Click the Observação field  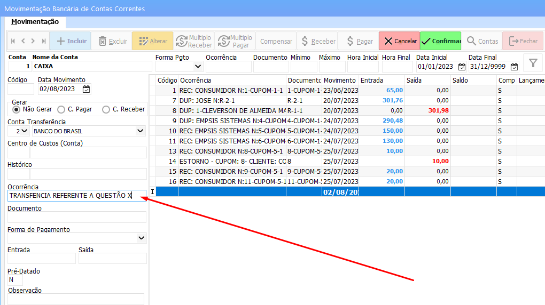coord(76,299)
